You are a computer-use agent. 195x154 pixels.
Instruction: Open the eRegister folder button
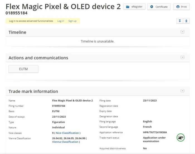coord(134,7)
